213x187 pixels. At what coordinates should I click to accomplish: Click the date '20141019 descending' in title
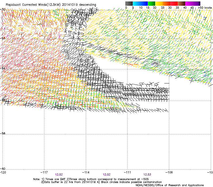tap(79, 5)
